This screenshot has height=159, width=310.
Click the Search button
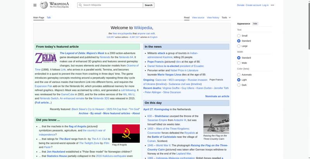click(148, 5)
